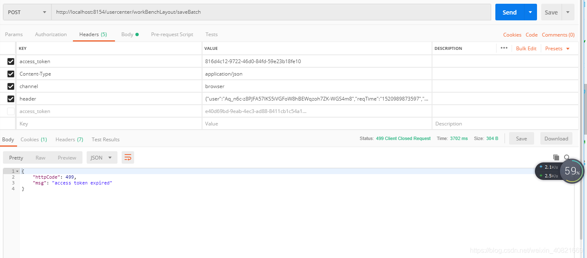Open the Save dropdown arrow
The width and height of the screenshot is (587, 258).
[x=568, y=12]
